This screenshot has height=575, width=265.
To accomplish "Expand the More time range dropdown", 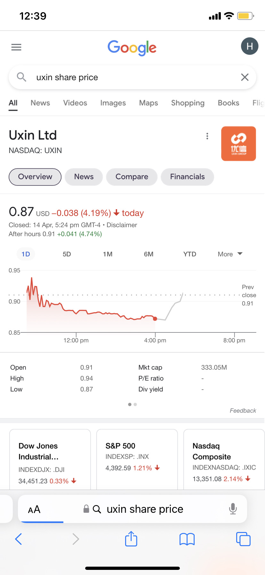I will coord(230,254).
